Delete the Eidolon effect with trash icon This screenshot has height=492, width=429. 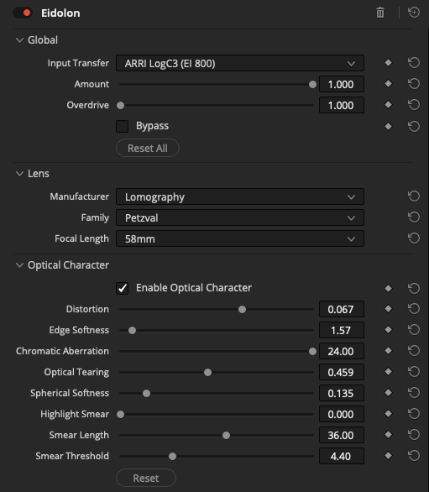click(380, 13)
